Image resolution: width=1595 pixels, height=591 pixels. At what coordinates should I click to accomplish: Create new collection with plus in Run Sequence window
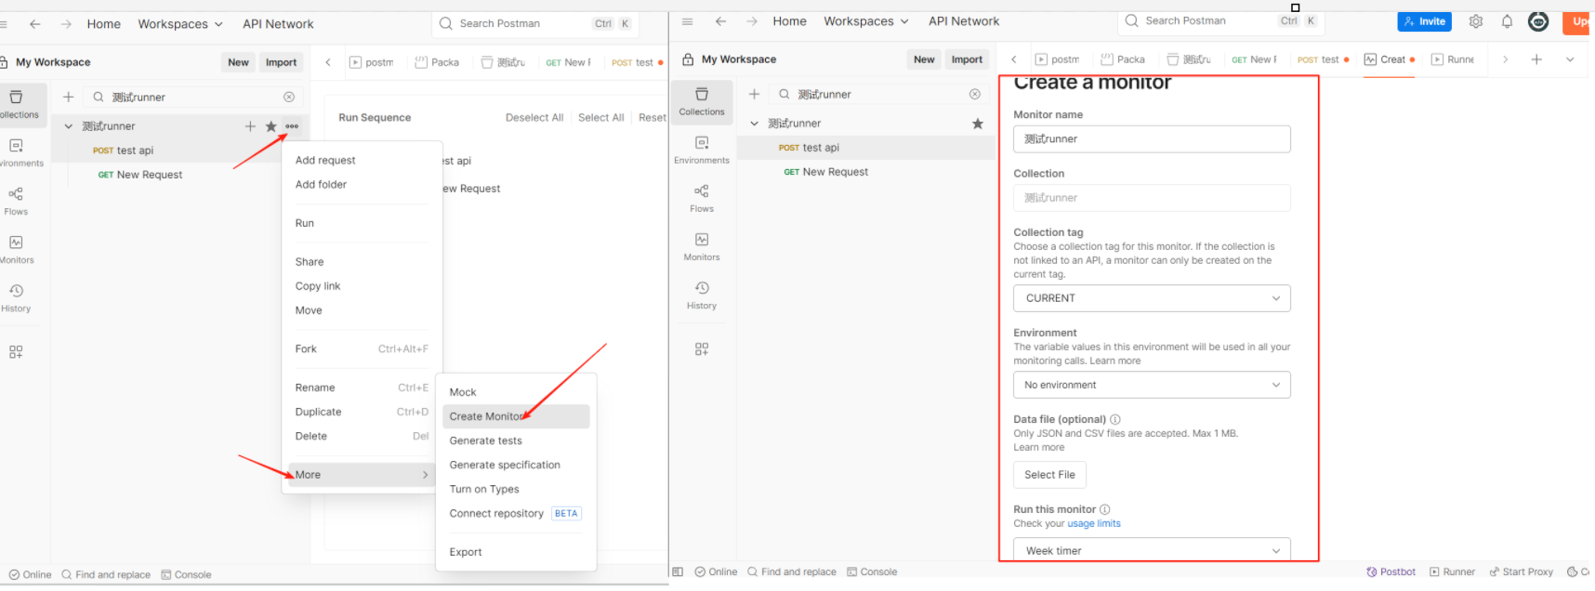coord(68,97)
